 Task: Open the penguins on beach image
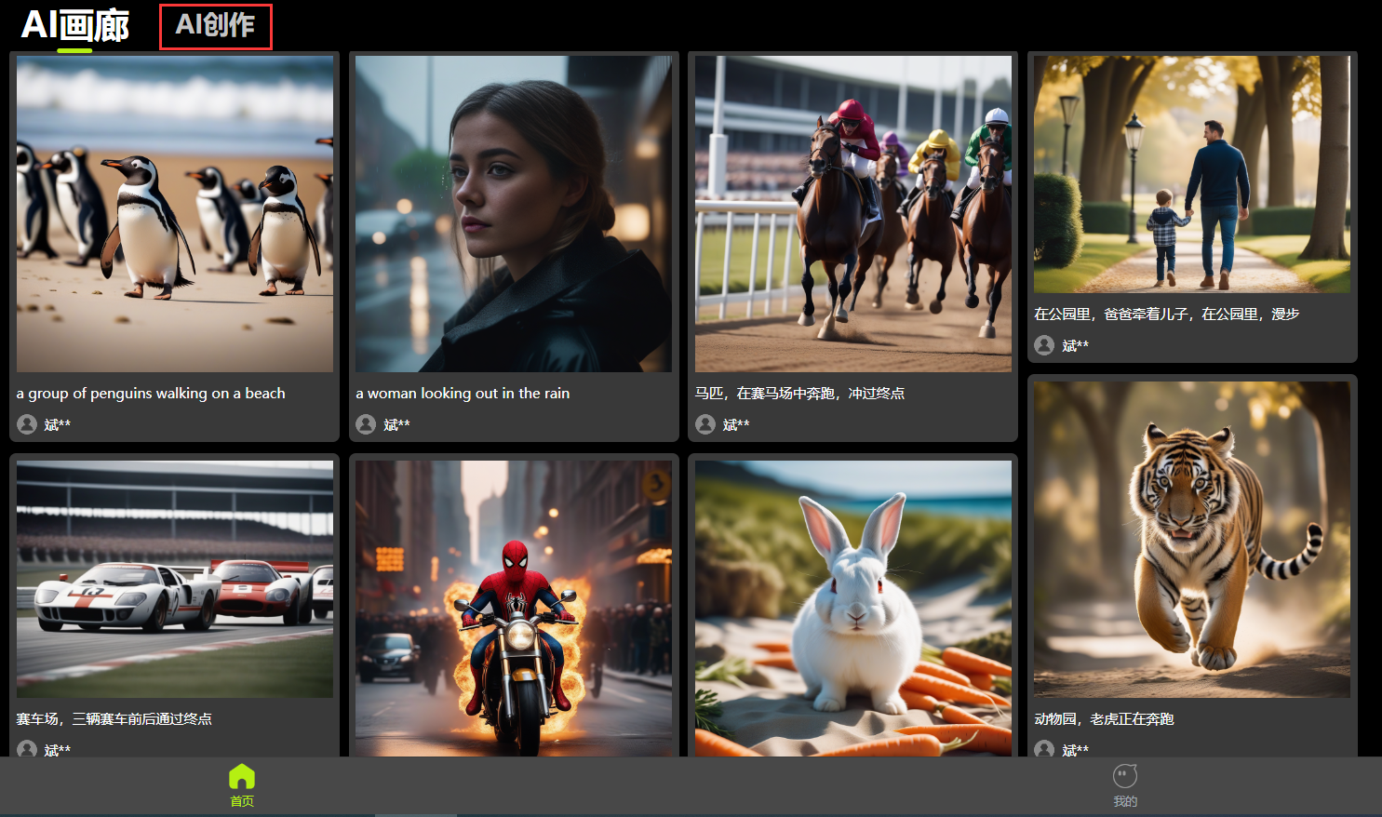pos(175,214)
